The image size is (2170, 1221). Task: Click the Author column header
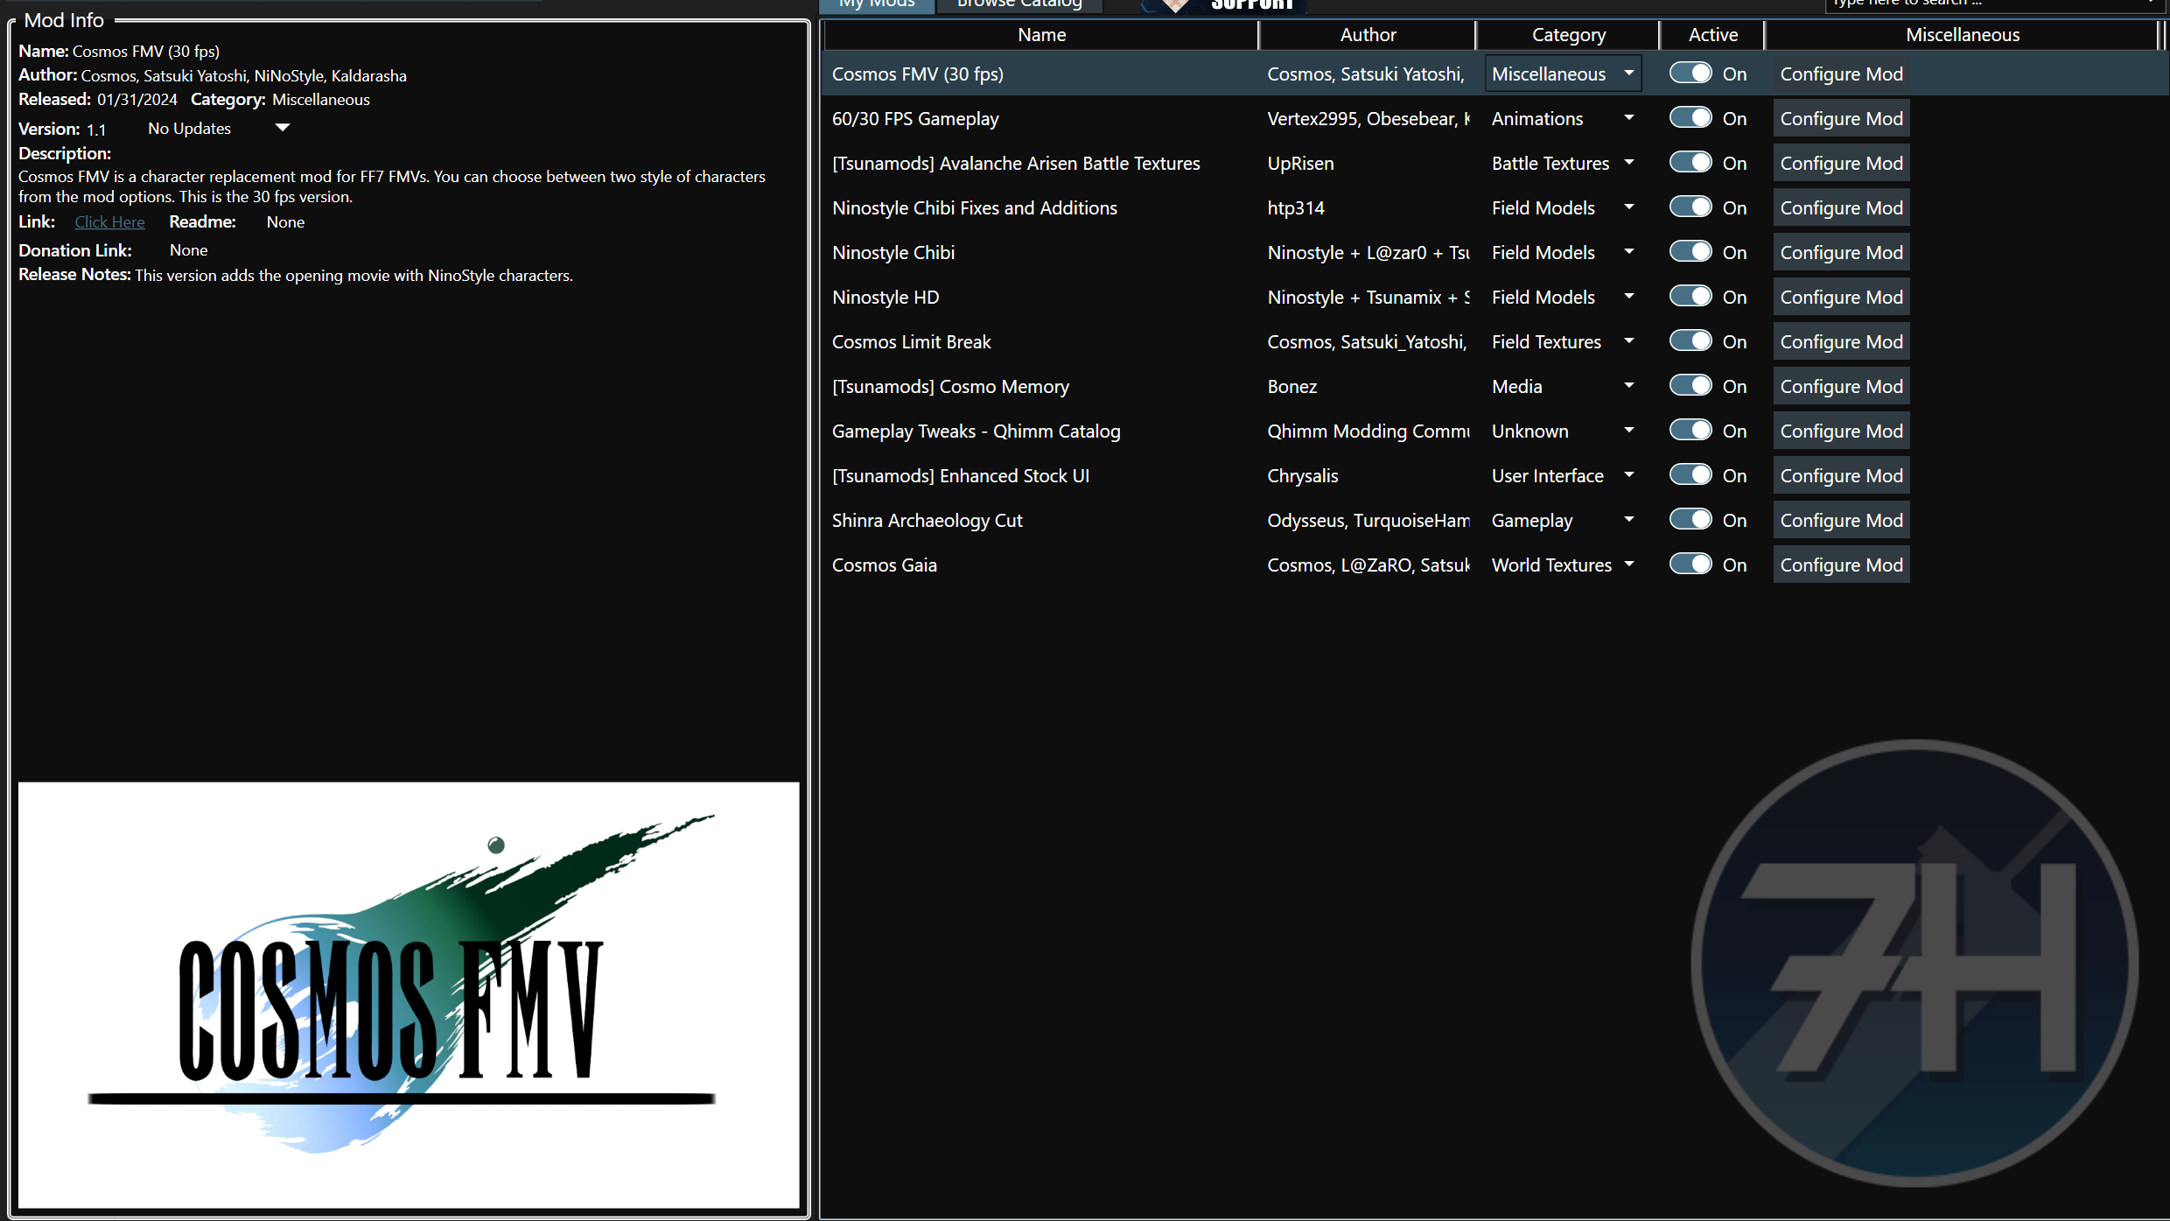click(x=1368, y=35)
